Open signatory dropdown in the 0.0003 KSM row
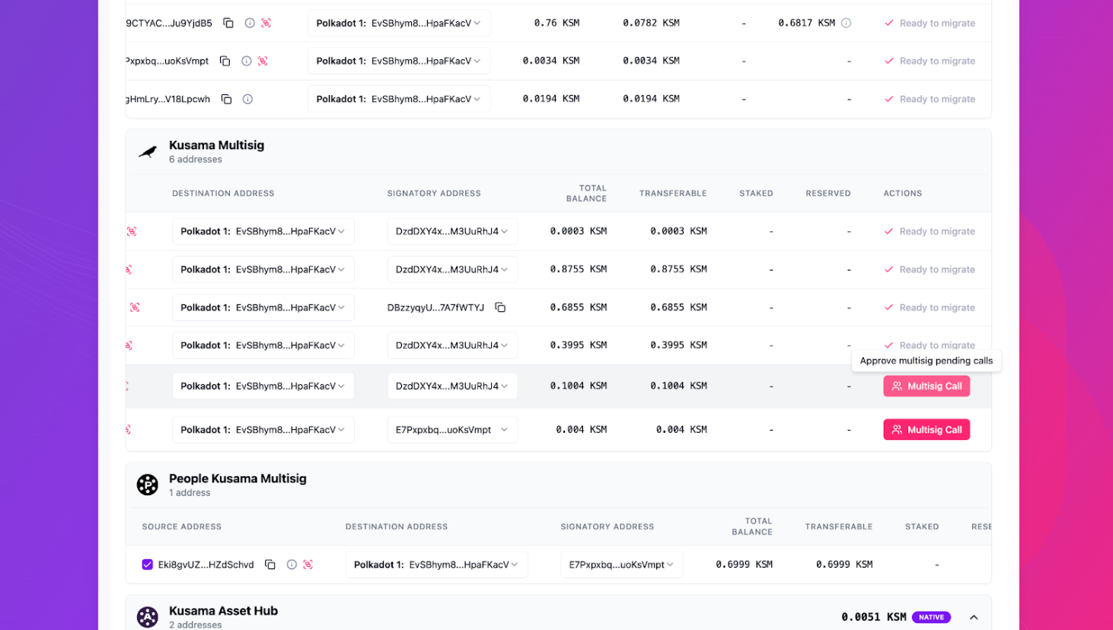Image resolution: width=1113 pixels, height=630 pixels. pos(452,231)
